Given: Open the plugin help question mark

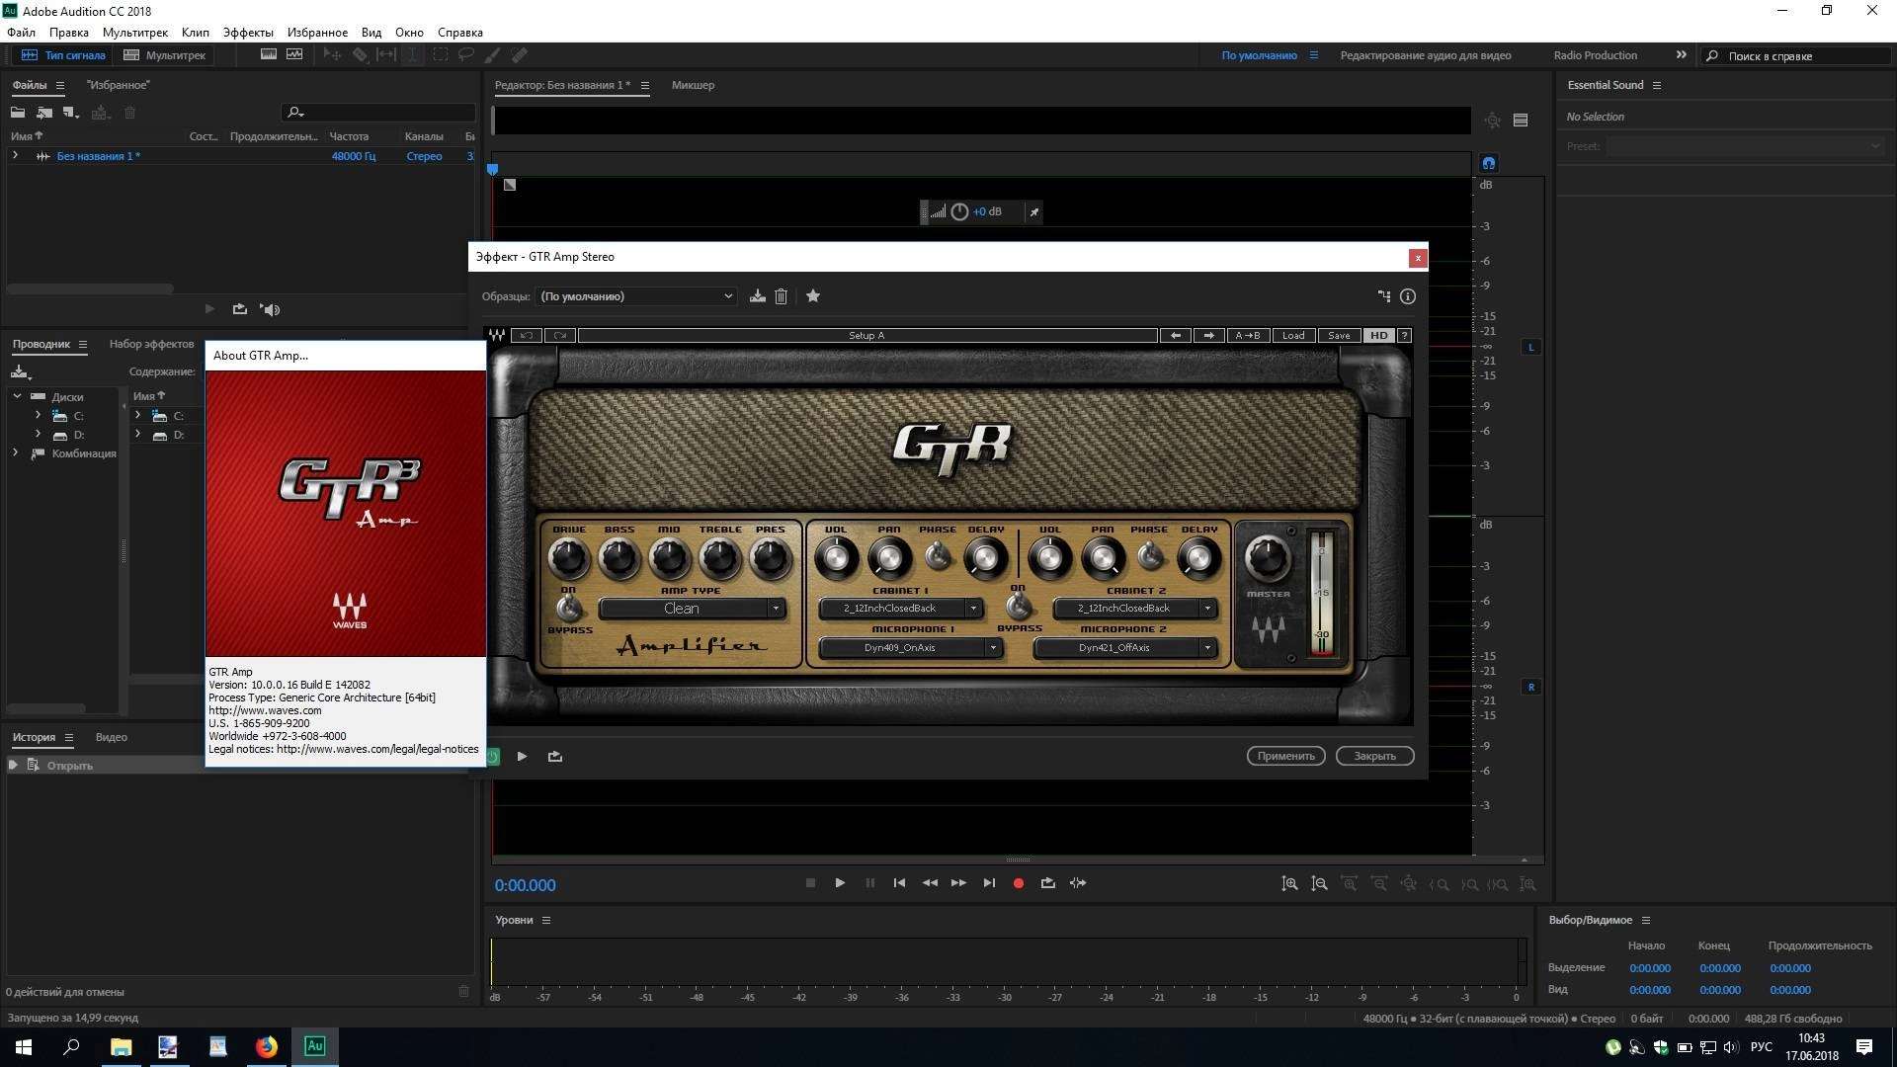Looking at the screenshot, I should (1404, 335).
